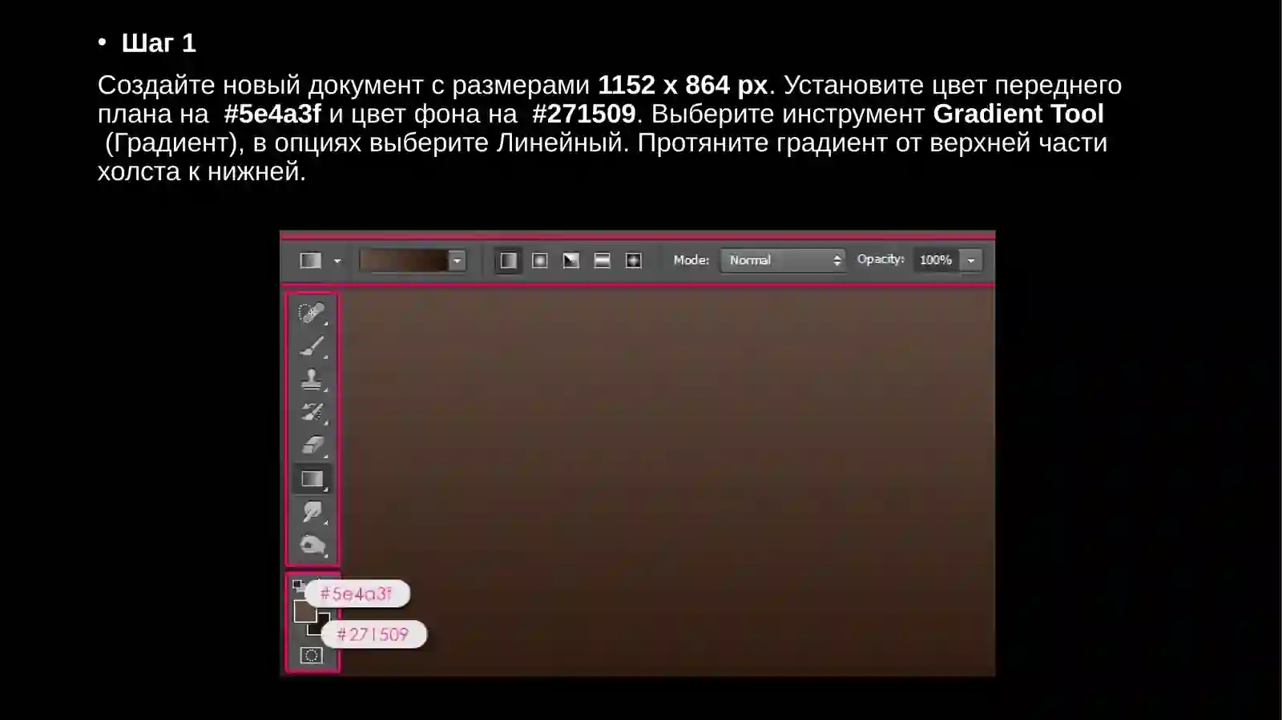Click the "Mode:" label
Screen dimensions: 1282x720
click(x=691, y=259)
